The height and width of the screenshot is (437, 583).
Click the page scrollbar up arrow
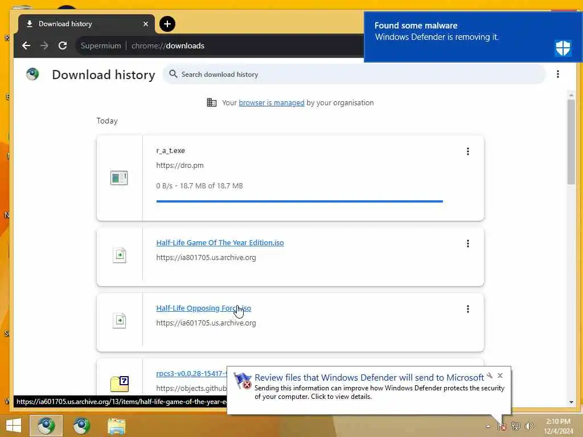tap(571, 95)
